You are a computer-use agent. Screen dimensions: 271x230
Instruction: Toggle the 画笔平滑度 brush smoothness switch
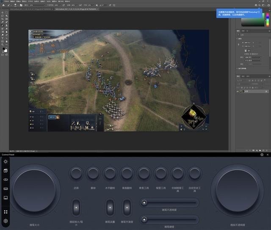click(x=127, y=208)
